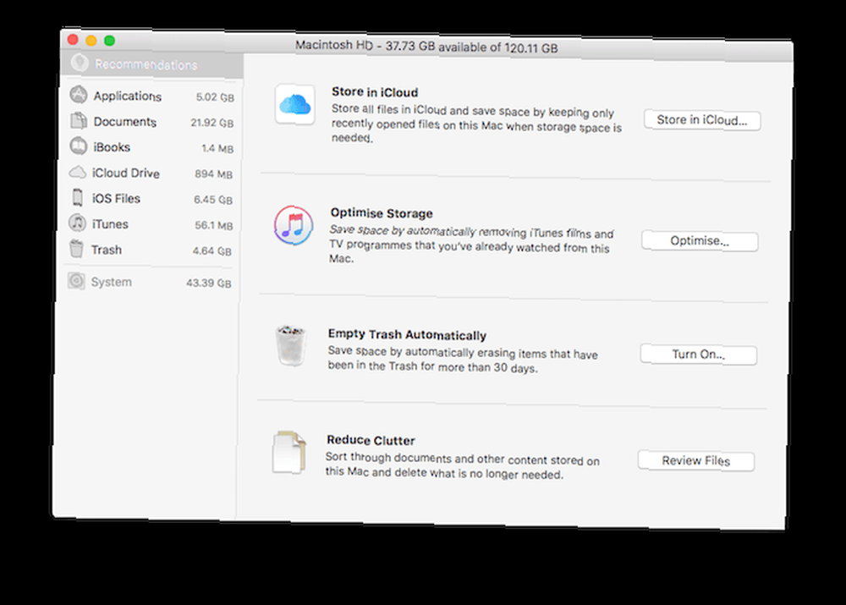
Task: Click the Turn On button
Action: click(698, 355)
